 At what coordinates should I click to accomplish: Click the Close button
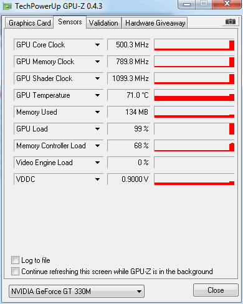(x=216, y=290)
